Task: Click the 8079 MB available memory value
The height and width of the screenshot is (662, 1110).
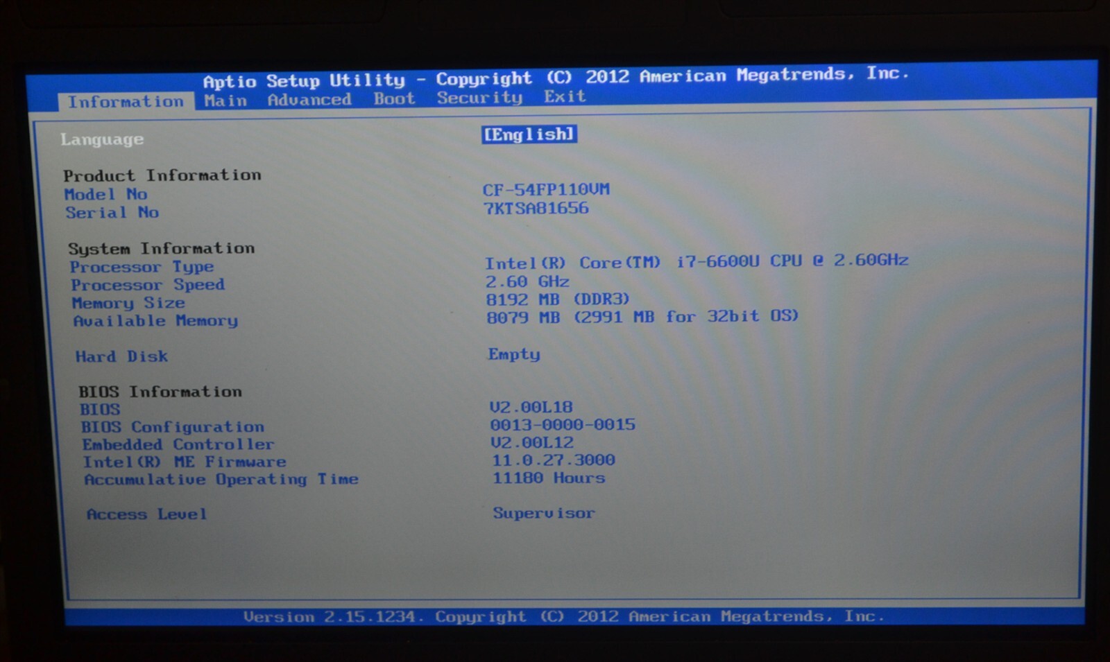Action: pyautogui.click(x=642, y=316)
